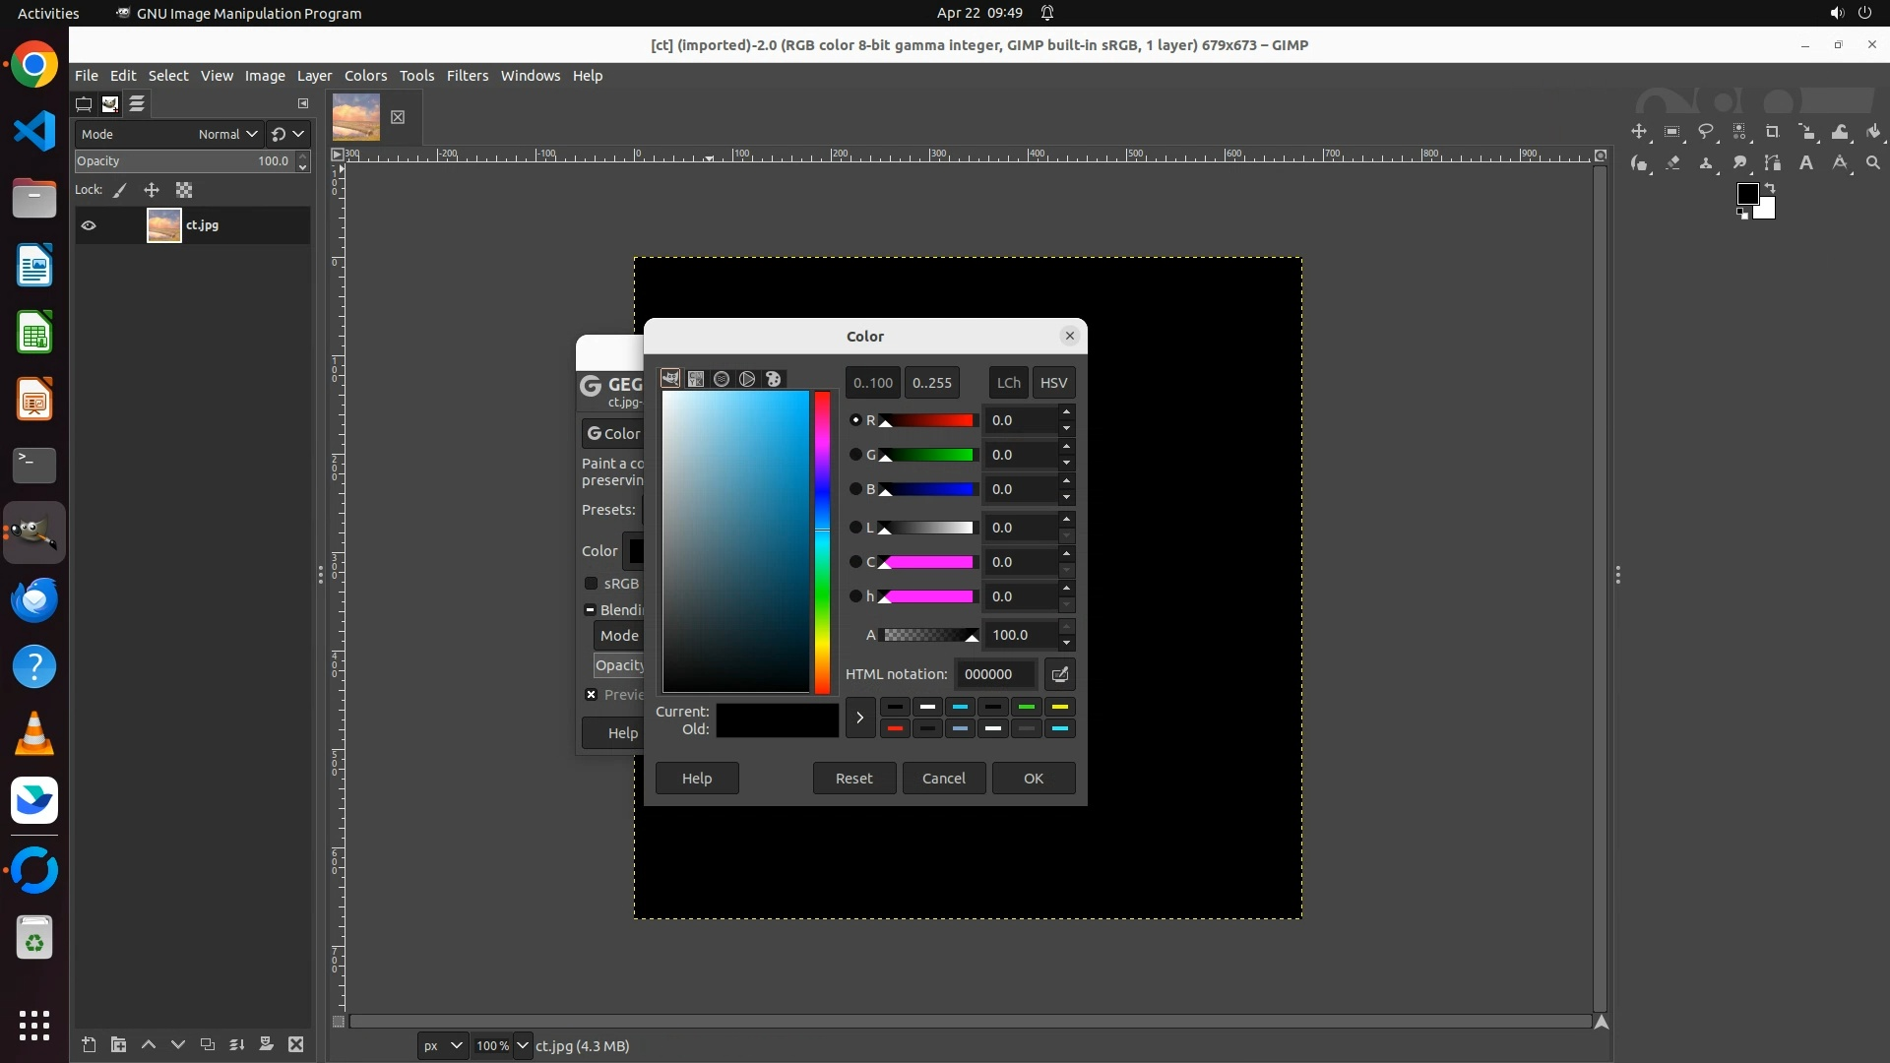Screen dimensions: 1890x1063
Task: Select the Free Select lasso tool
Action: tap(1706, 132)
